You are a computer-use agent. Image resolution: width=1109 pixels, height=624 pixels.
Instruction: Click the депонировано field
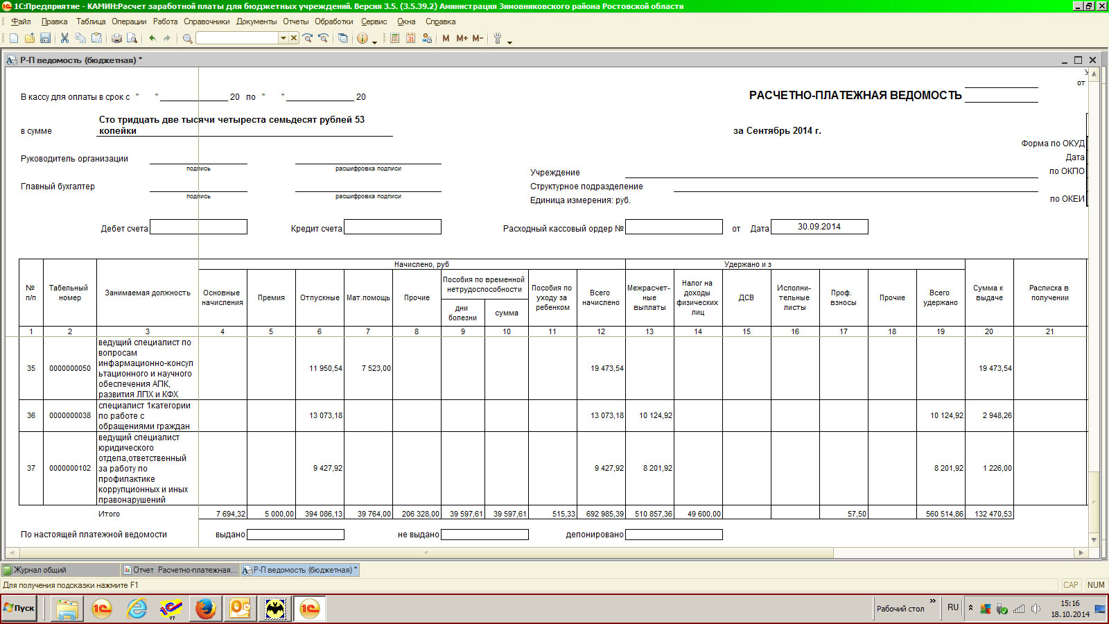674,535
